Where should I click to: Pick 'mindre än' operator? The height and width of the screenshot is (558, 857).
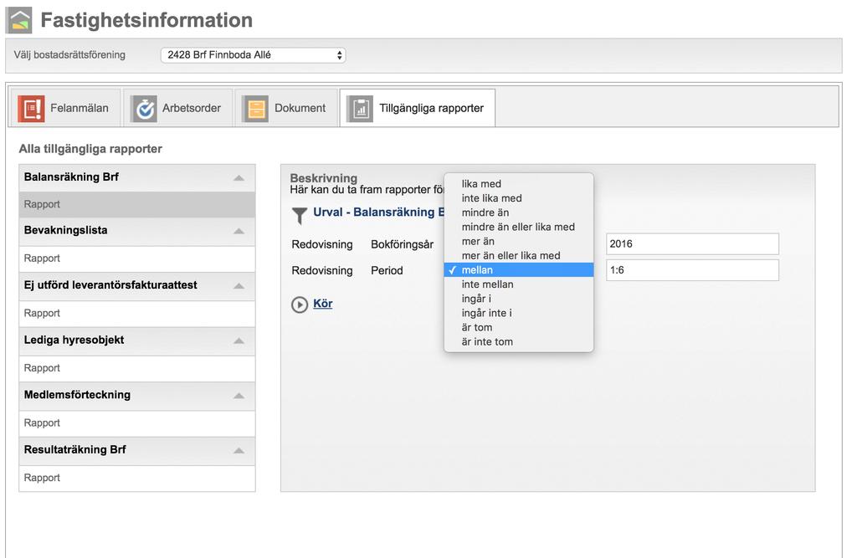[519, 212]
